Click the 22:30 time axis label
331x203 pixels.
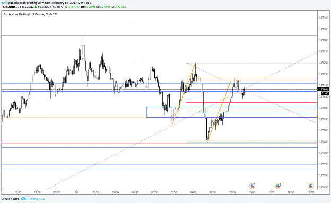tap(57, 192)
